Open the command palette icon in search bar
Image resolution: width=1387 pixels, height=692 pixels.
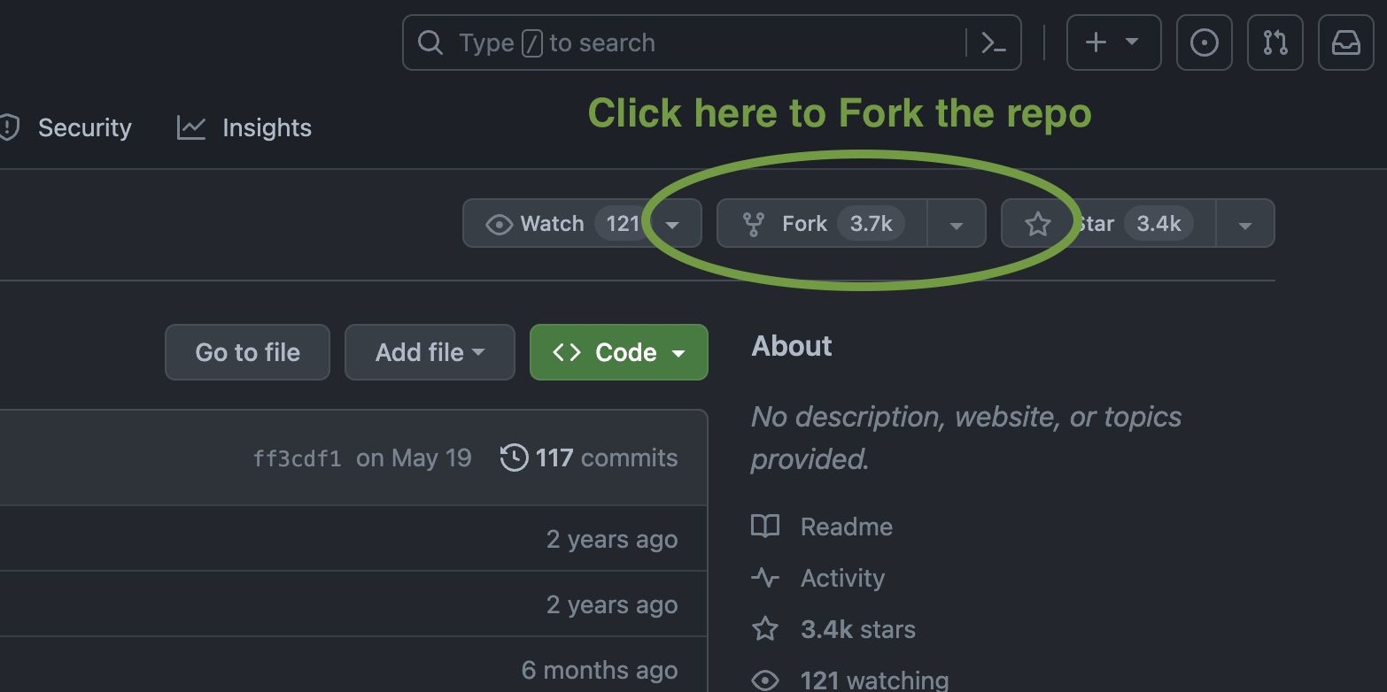[994, 42]
